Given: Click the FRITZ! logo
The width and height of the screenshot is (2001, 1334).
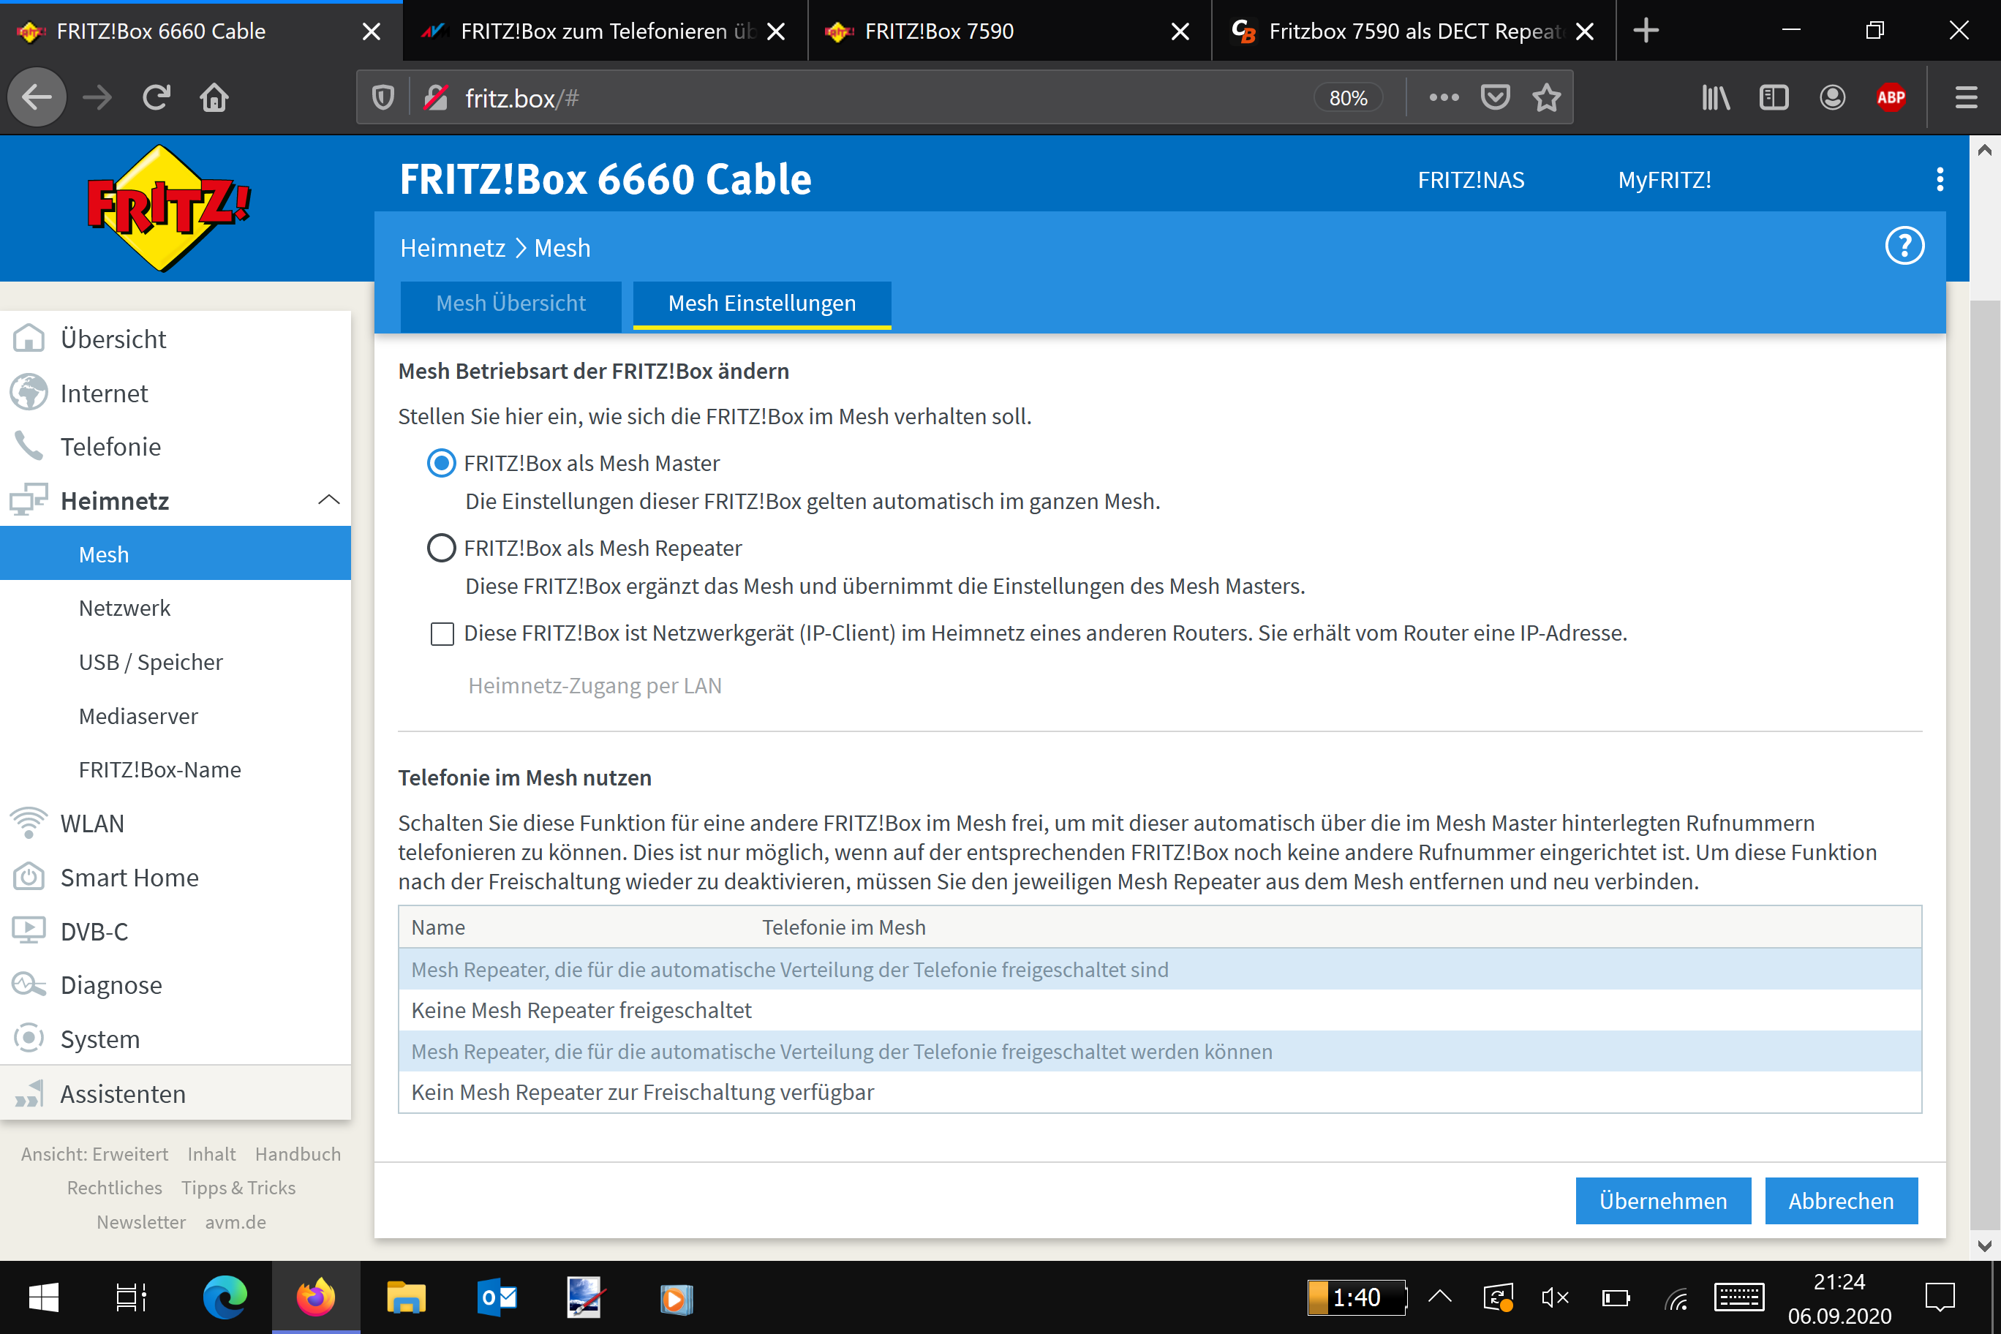Looking at the screenshot, I should coord(168,207).
